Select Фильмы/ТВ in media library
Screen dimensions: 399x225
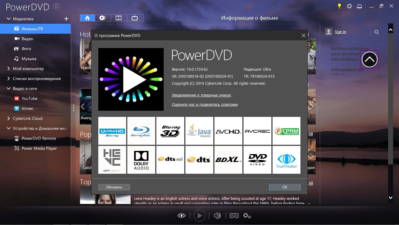point(35,29)
